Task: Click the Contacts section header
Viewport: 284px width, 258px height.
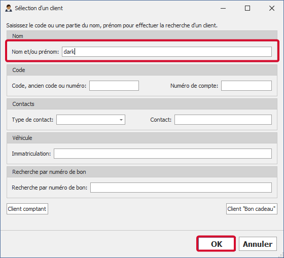Action: click(x=142, y=104)
